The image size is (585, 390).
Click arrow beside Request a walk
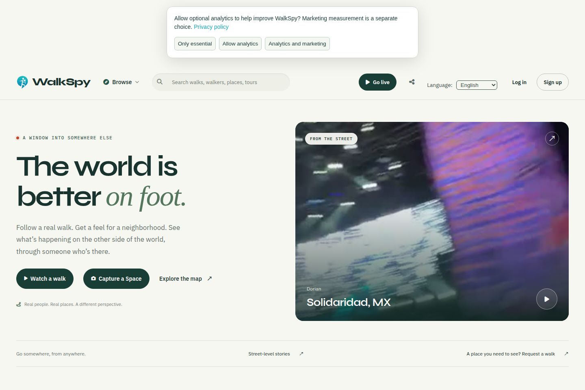(x=566, y=354)
